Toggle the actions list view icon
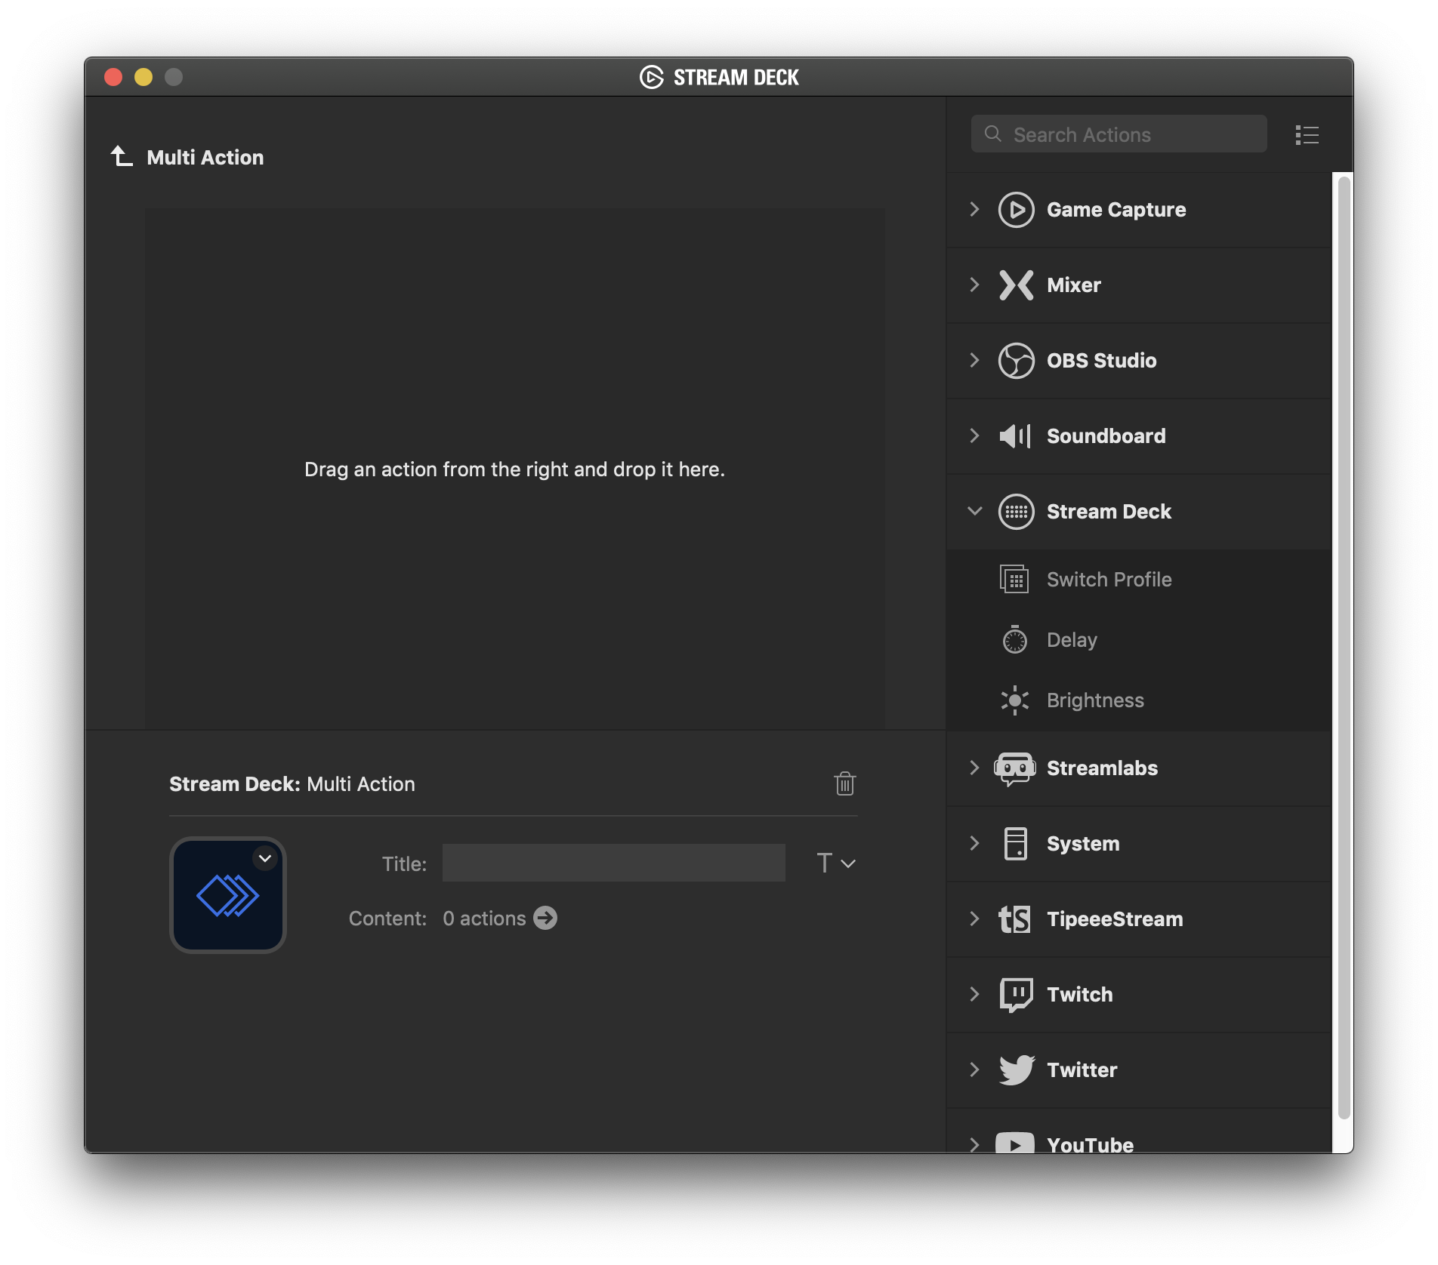 pyautogui.click(x=1307, y=135)
